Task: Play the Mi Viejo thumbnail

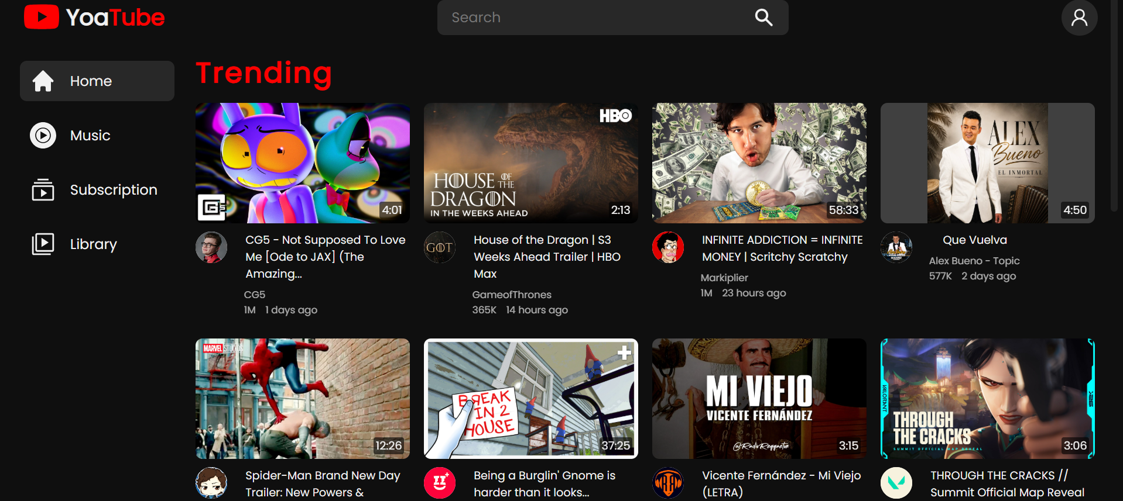Action: [759, 399]
